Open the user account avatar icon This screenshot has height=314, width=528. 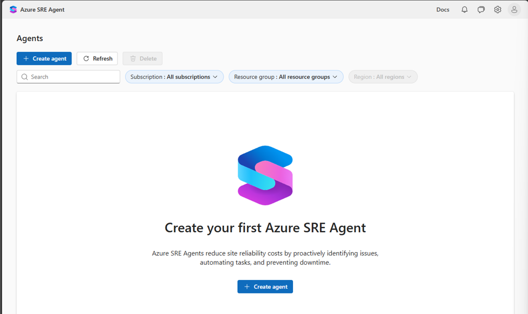coord(514,9)
